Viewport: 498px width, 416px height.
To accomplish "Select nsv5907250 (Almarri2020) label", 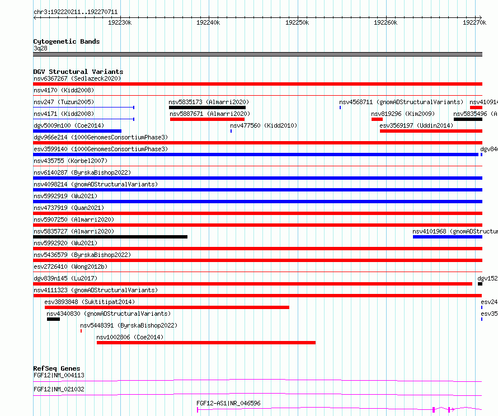I will coord(74,219).
